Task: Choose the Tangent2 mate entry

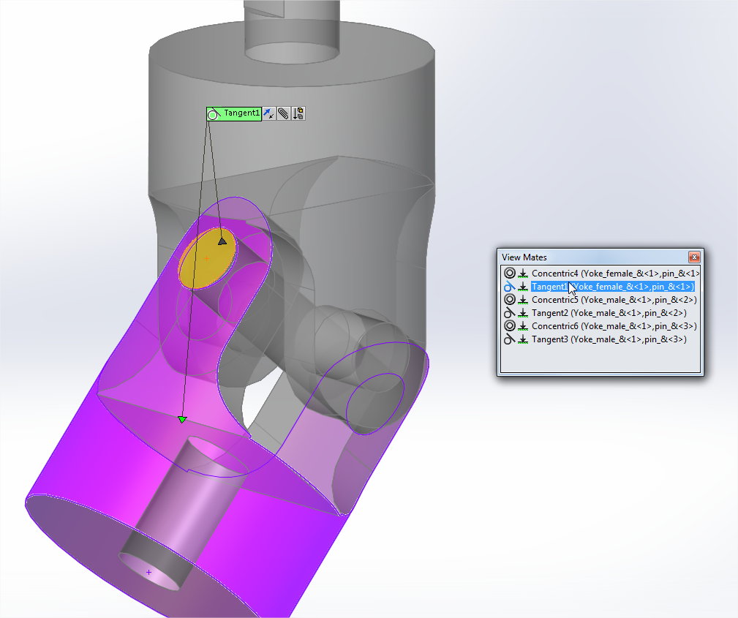Action: point(609,313)
